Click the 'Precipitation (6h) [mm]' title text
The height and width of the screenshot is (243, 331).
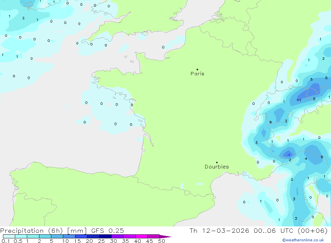pos(43,230)
